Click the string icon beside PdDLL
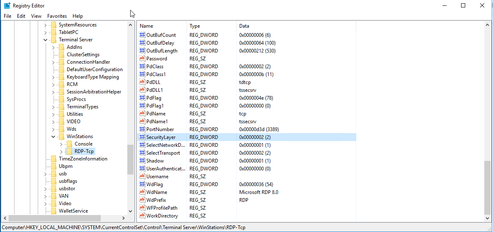This screenshot has width=493, height=232. coord(142,82)
